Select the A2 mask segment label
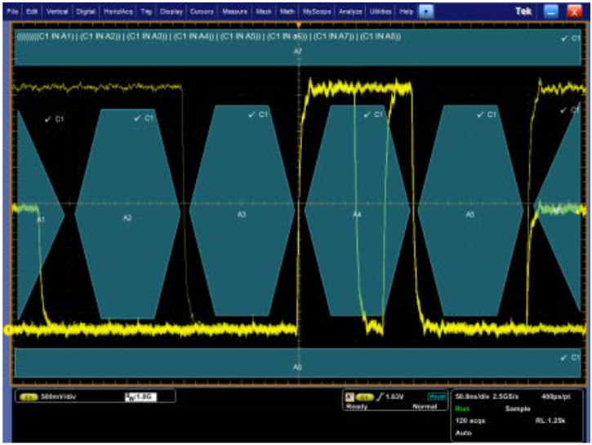This screenshot has height=445, width=592. (x=127, y=218)
